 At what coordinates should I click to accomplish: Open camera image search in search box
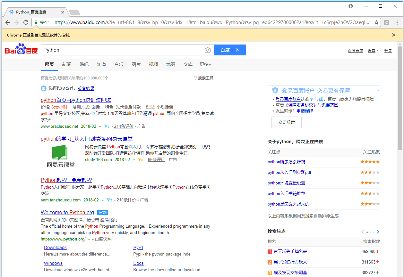pos(208,50)
